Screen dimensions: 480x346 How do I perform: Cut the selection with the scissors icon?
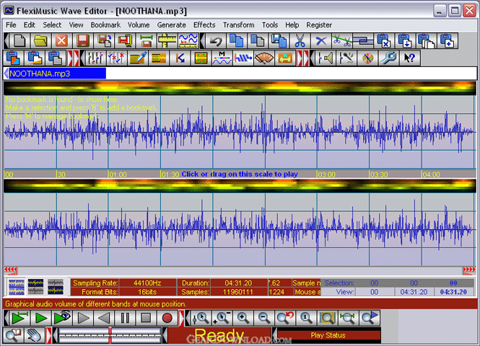pyautogui.click(x=300, y=40)
